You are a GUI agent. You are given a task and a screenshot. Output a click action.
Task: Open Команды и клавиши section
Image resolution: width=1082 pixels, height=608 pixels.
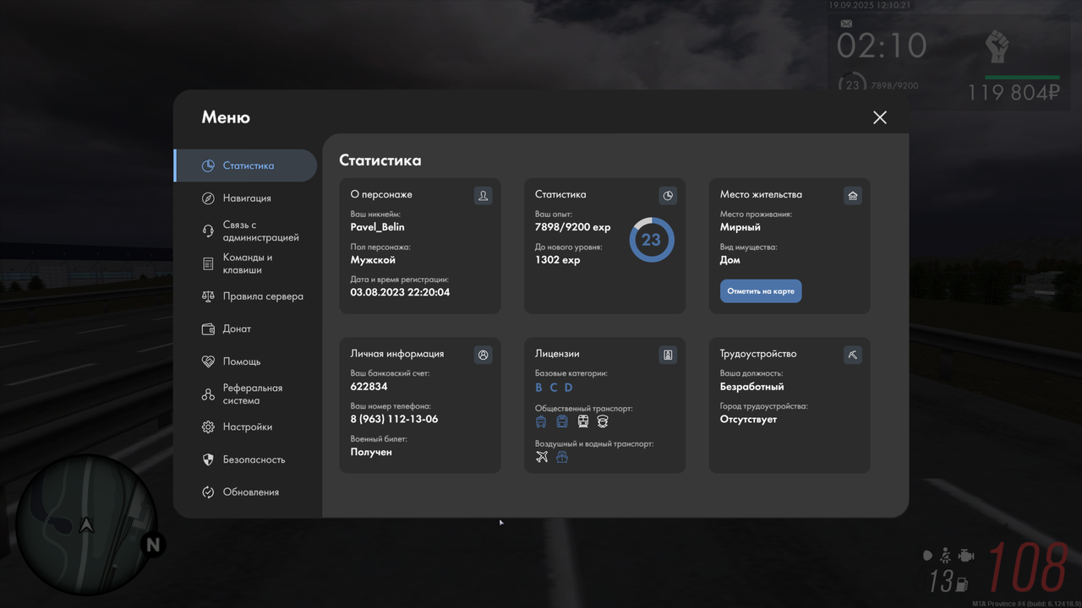click(x=245, y=263)
